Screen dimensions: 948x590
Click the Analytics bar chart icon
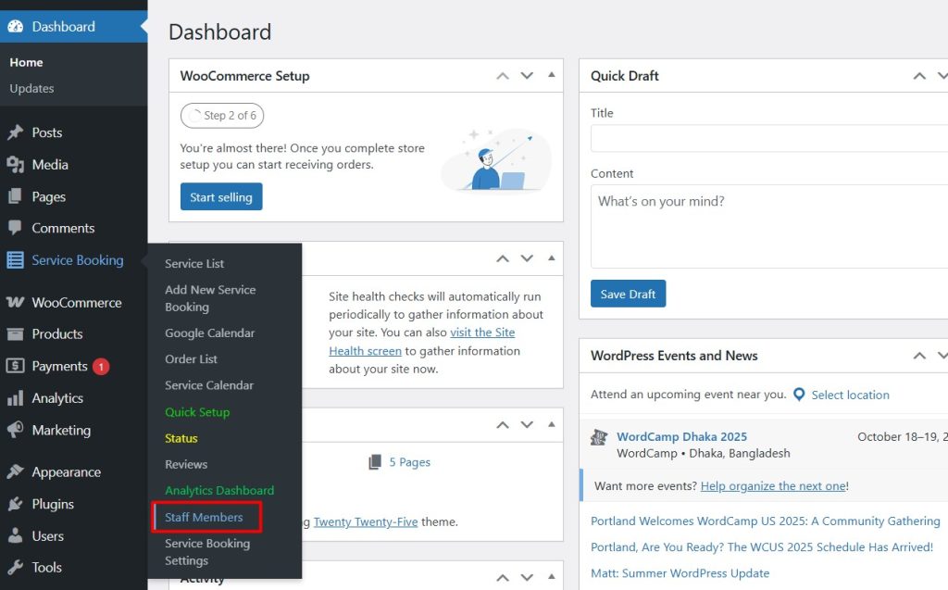click(x=15, y=398)
